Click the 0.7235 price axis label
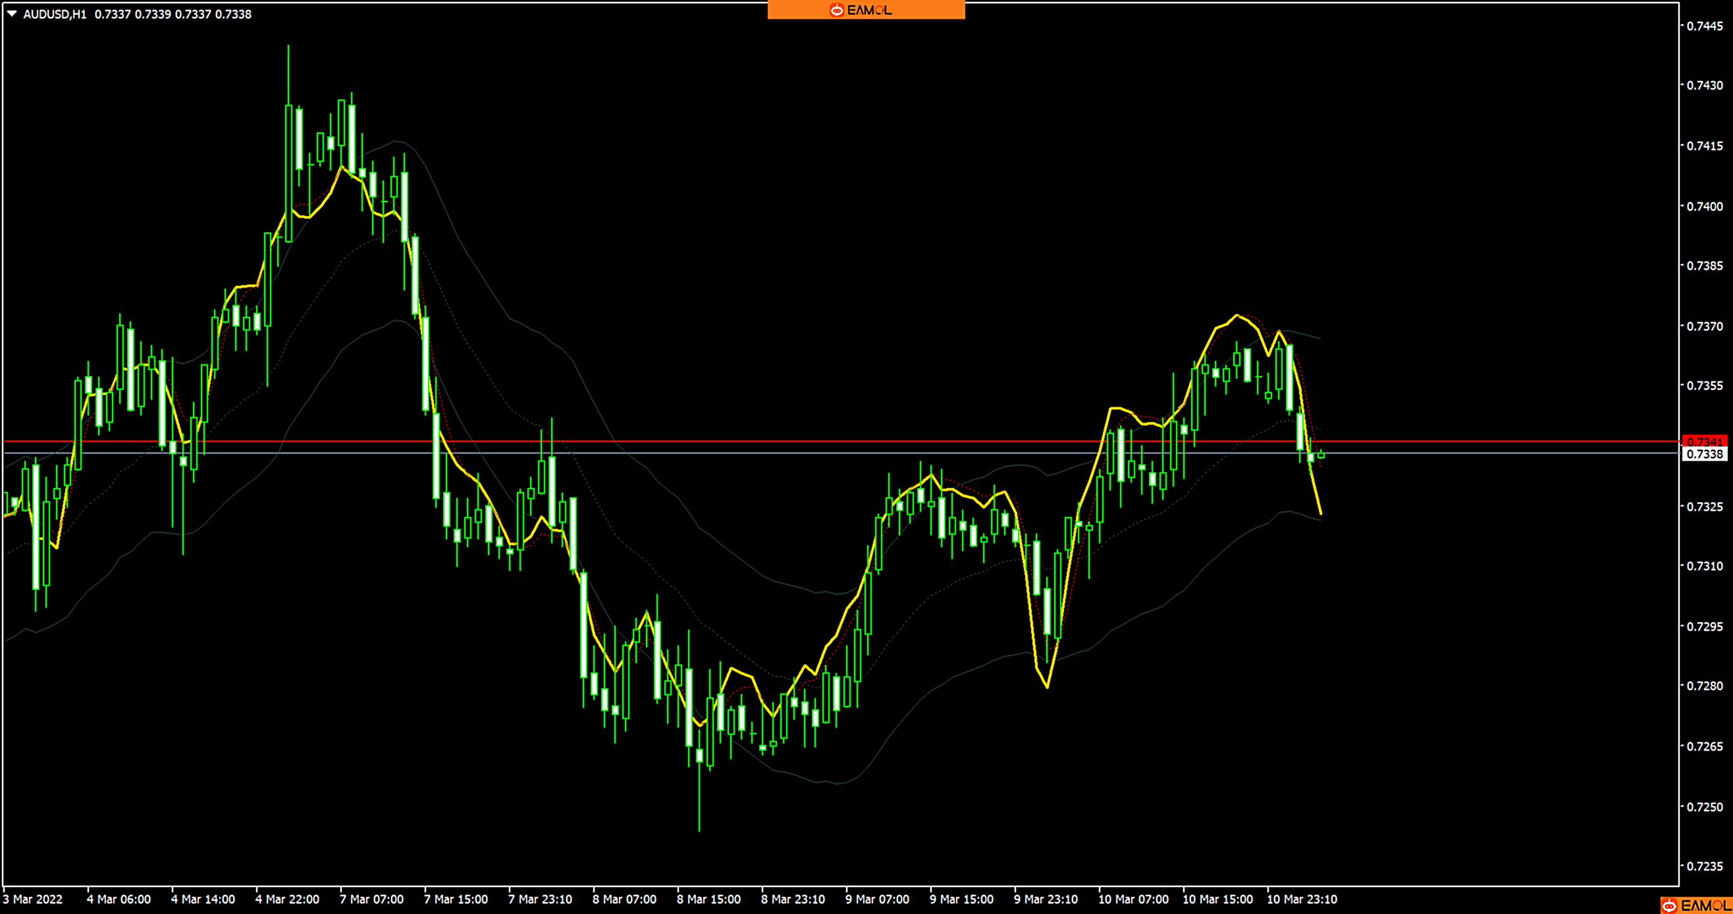The image size is (1733, 914). coord(1704,866)
